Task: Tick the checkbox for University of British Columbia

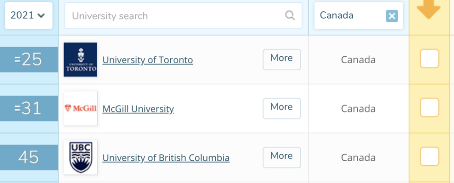Action: coord(429,157)
